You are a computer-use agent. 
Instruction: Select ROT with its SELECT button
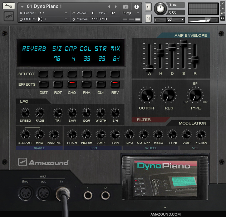58,74
